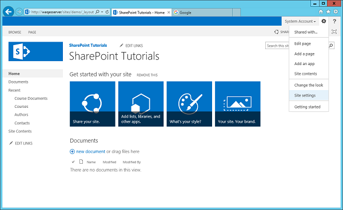Refresh the page using the reload icon
The image size is (343, 210).
107,12
